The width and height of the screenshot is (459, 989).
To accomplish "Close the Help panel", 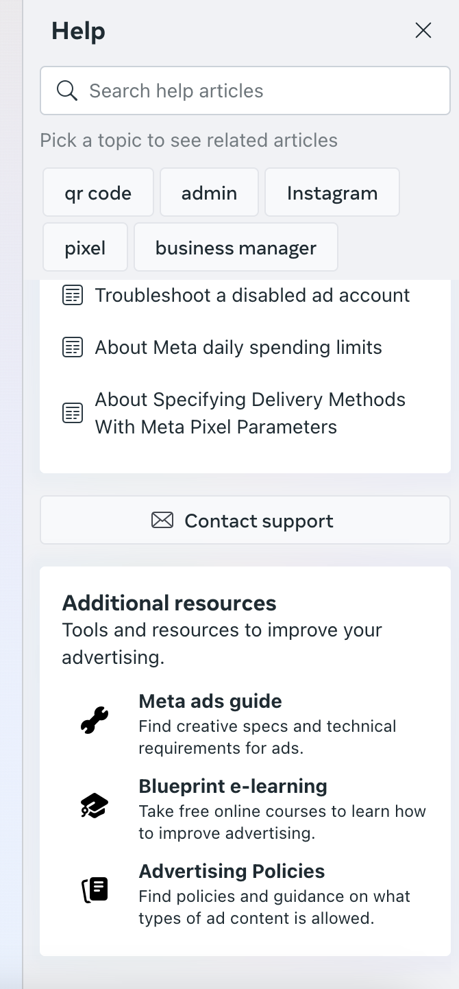I will coord(423,30).
